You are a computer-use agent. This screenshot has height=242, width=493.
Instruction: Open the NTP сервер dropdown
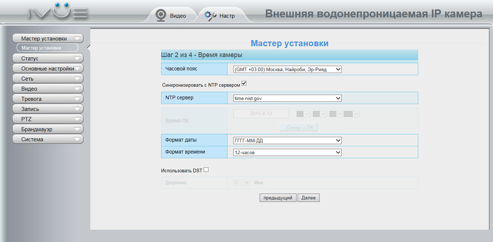[287, 98]
